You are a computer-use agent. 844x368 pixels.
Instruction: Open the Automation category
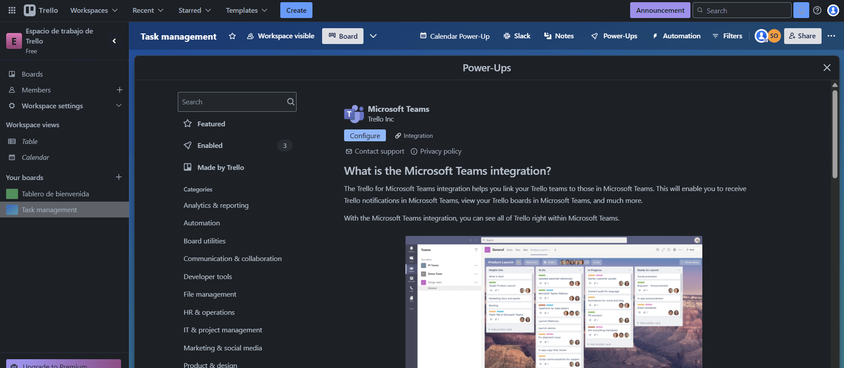202,223
